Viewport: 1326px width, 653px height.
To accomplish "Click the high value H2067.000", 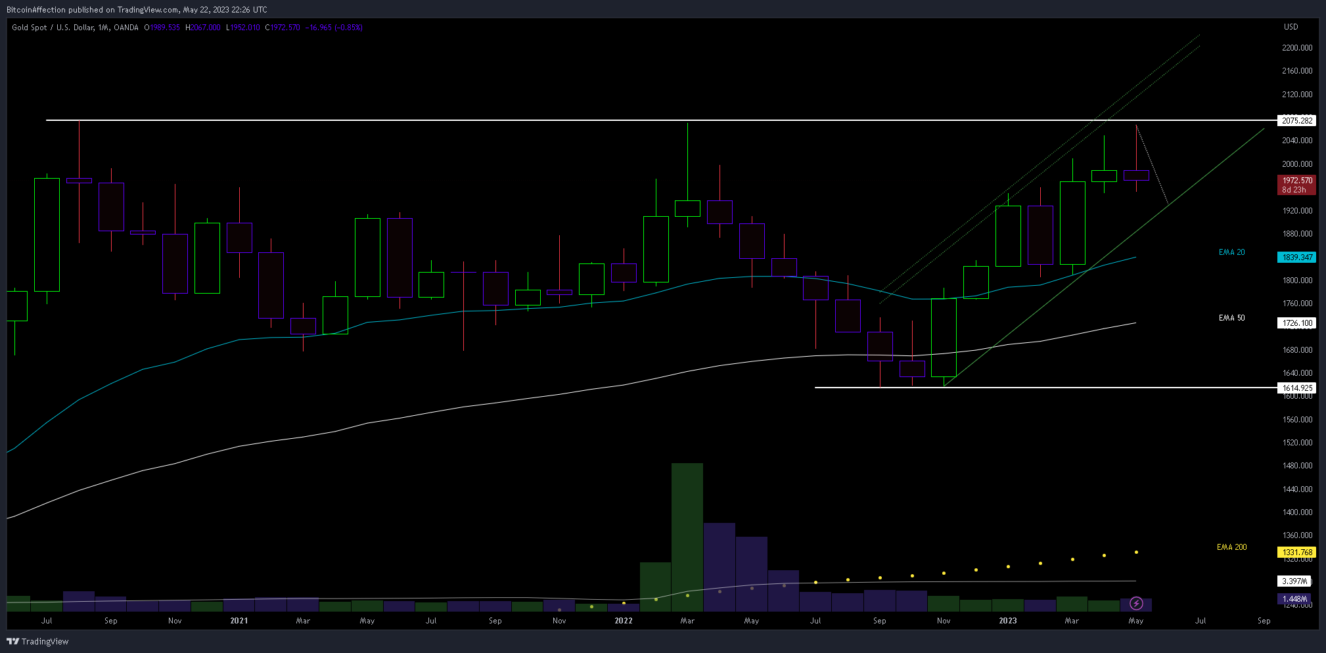I will [203, 27].
